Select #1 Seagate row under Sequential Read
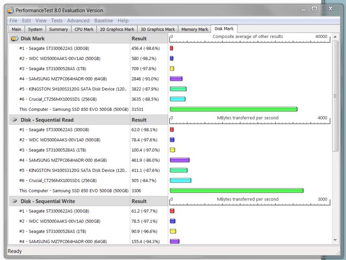 (x=54, y=130)
